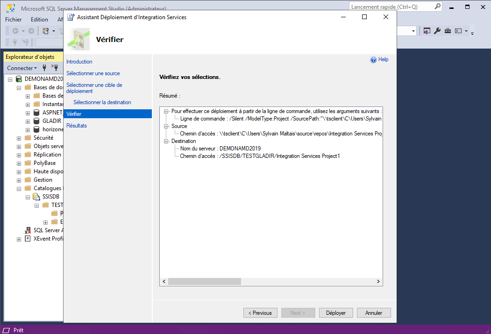
Task: Click the Ligne de commande summary row
Action: tap(281, 119)
